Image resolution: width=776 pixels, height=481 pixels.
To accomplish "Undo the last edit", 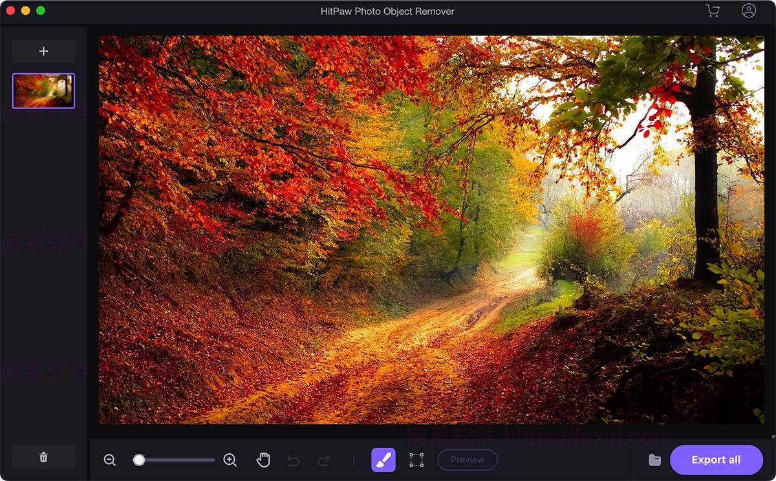I will pos(293,460).
